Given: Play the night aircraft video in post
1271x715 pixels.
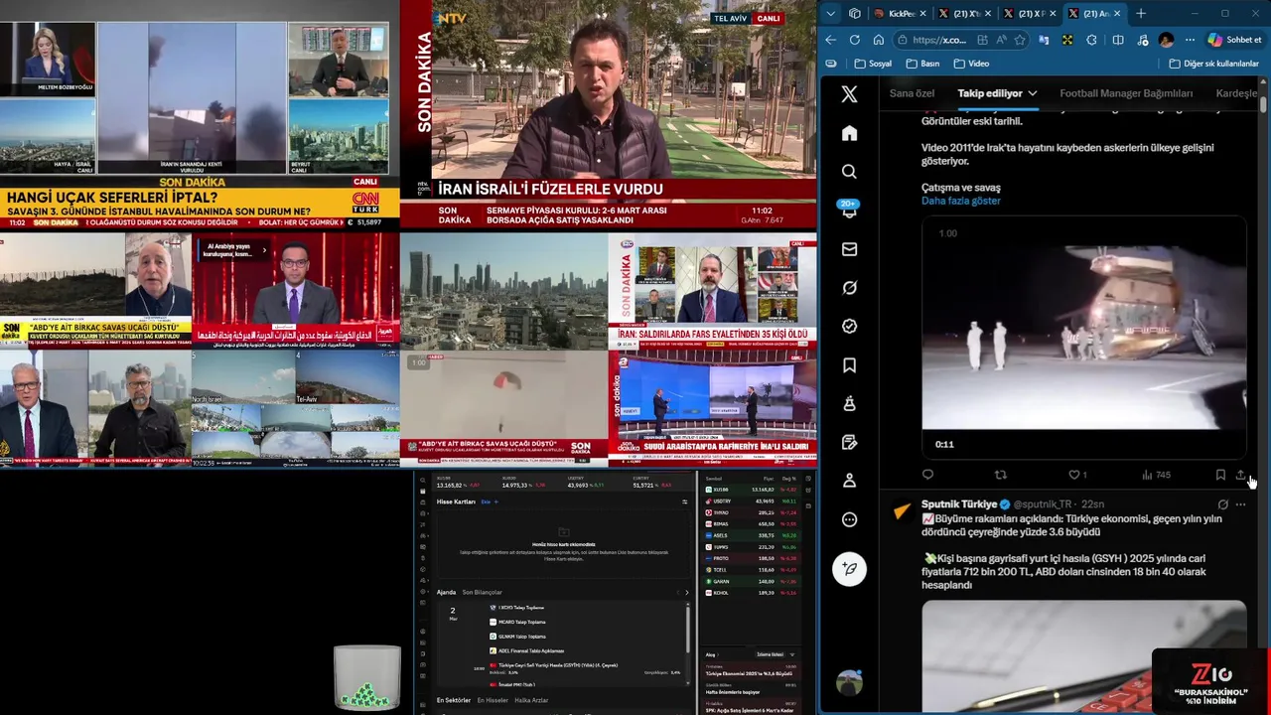Looking at the screenshot, I should point(1083,338).
